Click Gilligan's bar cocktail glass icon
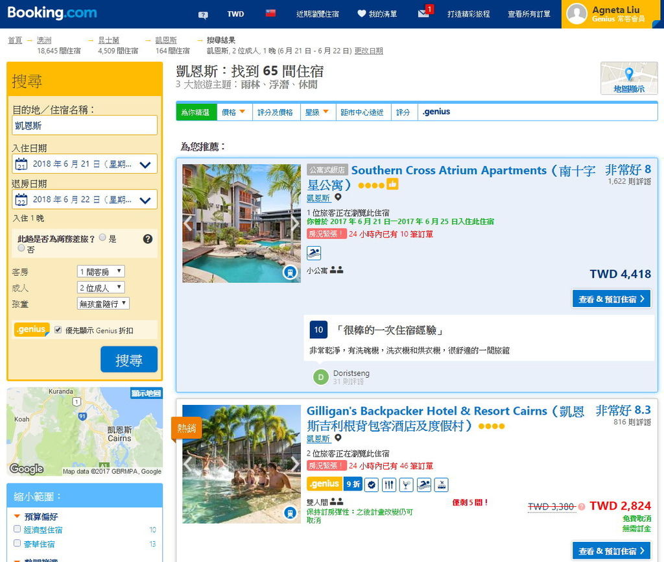 coord(406,484)
